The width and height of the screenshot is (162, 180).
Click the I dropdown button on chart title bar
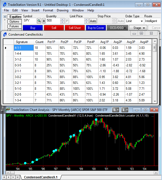125,110
